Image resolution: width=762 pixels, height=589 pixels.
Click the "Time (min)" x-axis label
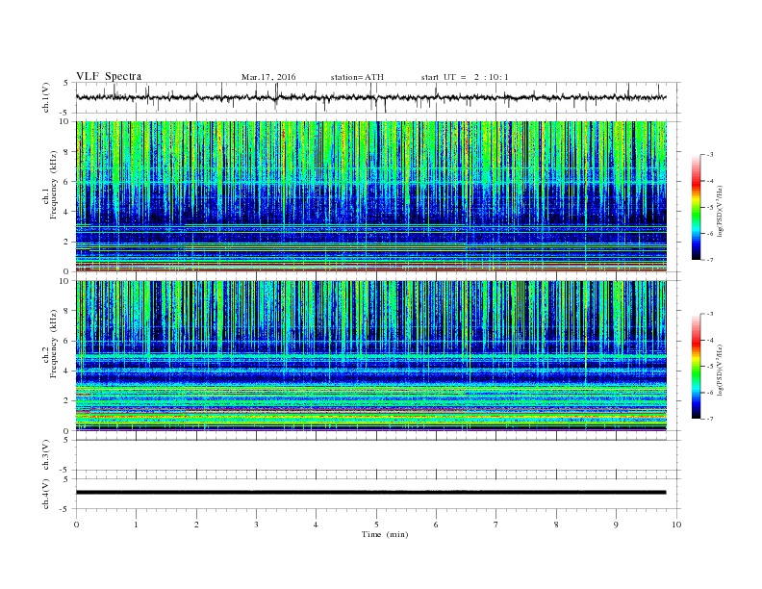click(x=385, y=534)
